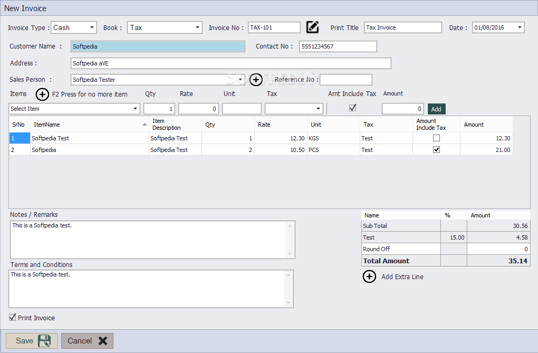This screenshot has width=538, height=353.
Task: Click the Print Title field
Action: click(403, 27)
